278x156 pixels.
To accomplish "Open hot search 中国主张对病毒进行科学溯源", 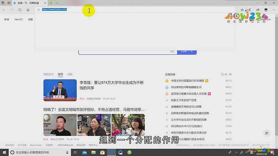I will pos(188,81).
